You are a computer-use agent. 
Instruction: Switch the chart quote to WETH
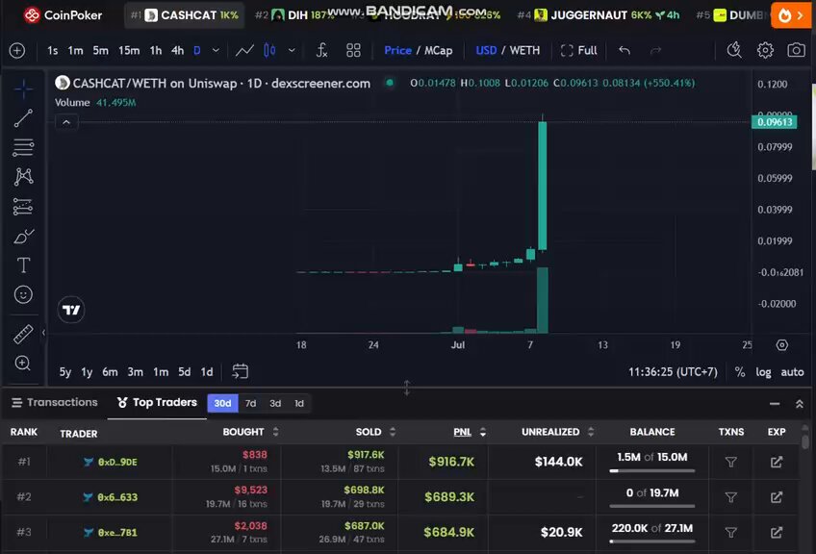pos(524,50)
